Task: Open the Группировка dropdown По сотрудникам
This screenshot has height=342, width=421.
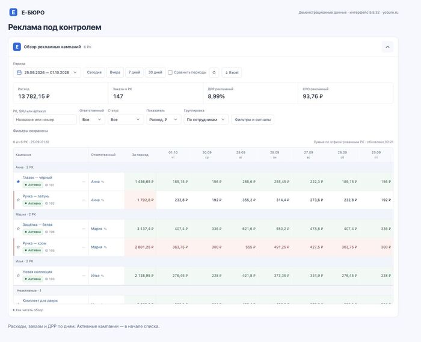Action: pos(206,119)
